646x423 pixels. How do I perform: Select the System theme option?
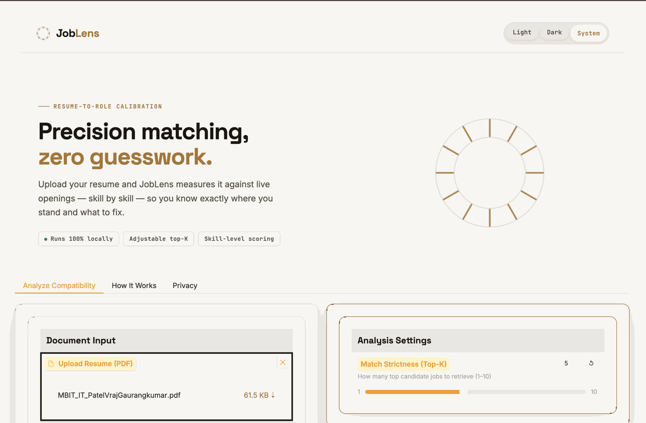click(588, 33)
